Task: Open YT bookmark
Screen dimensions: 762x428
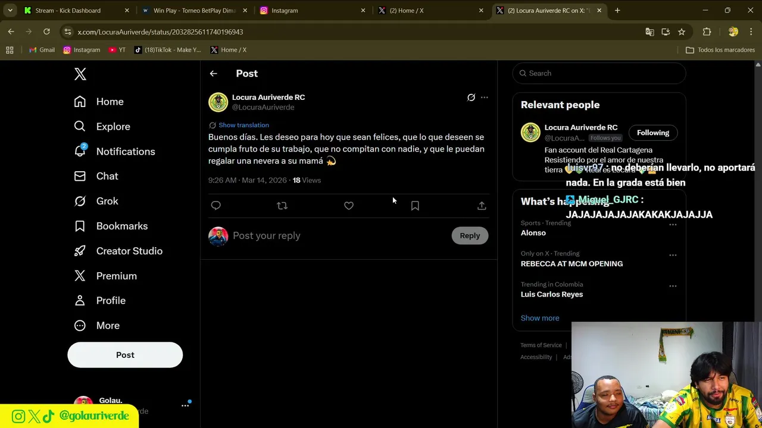Action: [117, 50]
